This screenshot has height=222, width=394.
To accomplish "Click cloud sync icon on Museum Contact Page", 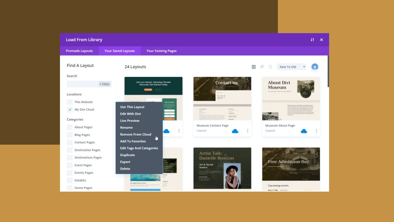I will (x=235, y=130).
